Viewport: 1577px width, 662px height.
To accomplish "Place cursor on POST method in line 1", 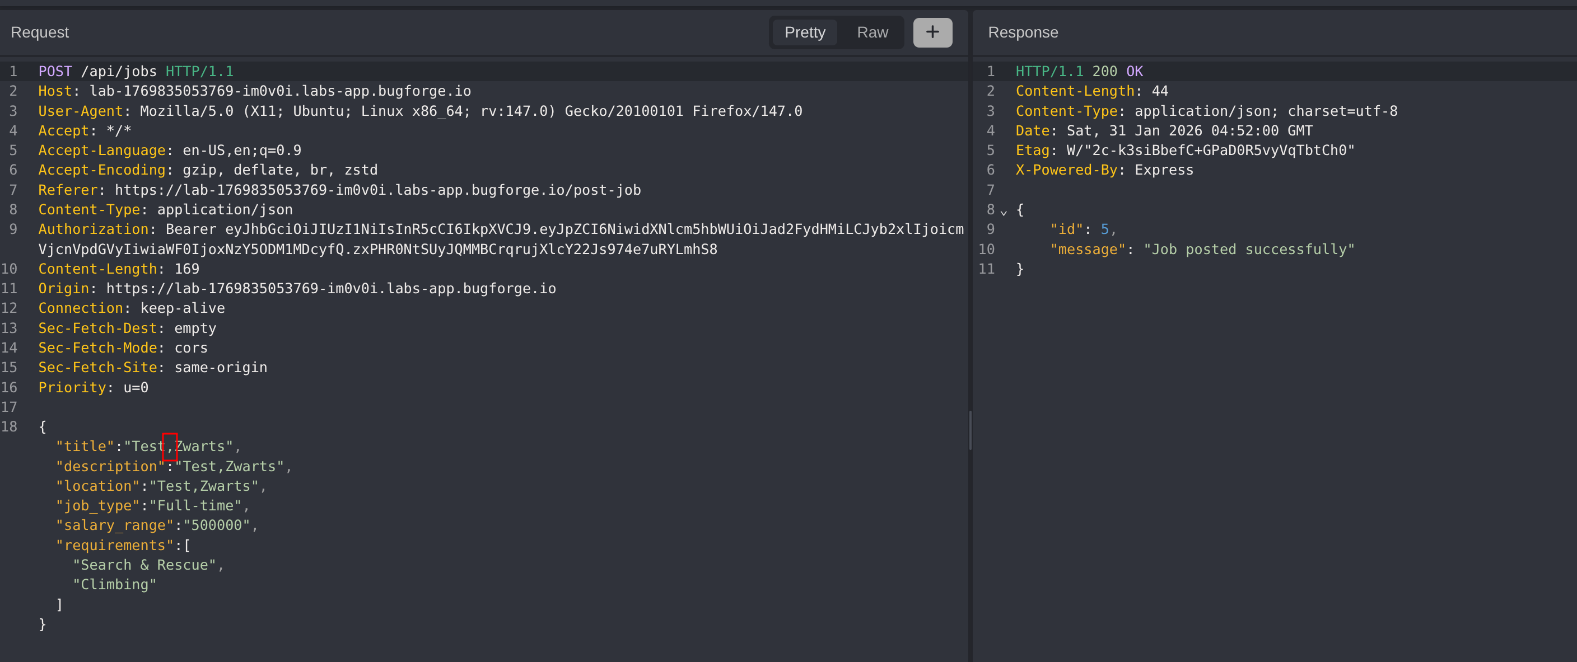I will pyautogui.click(x=55, y=72).
